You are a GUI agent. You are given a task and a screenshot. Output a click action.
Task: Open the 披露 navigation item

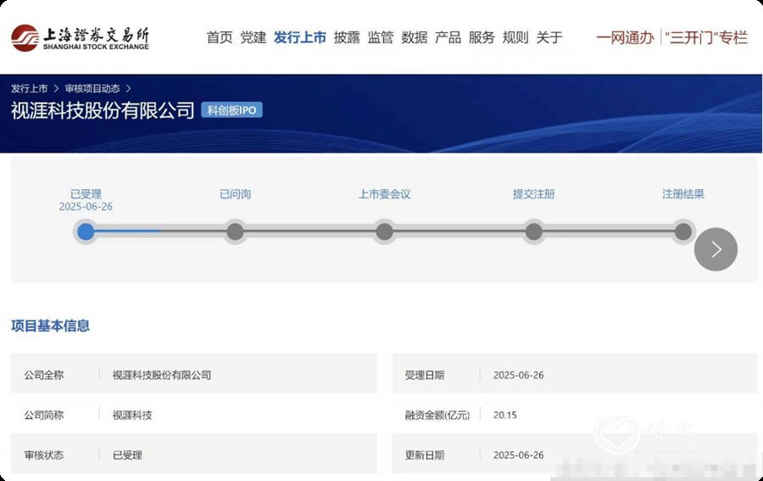click(x=347, y=37)
